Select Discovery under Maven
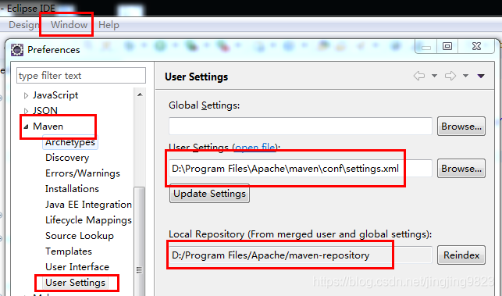Screen dimensions: 502x296 (67, 158)
